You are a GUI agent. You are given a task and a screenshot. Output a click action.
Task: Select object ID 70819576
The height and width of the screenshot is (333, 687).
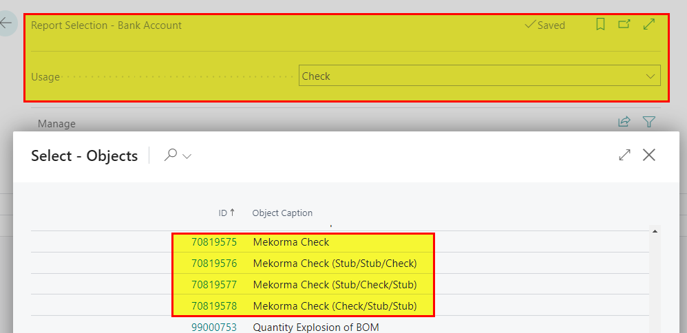[x=214, y=264]
